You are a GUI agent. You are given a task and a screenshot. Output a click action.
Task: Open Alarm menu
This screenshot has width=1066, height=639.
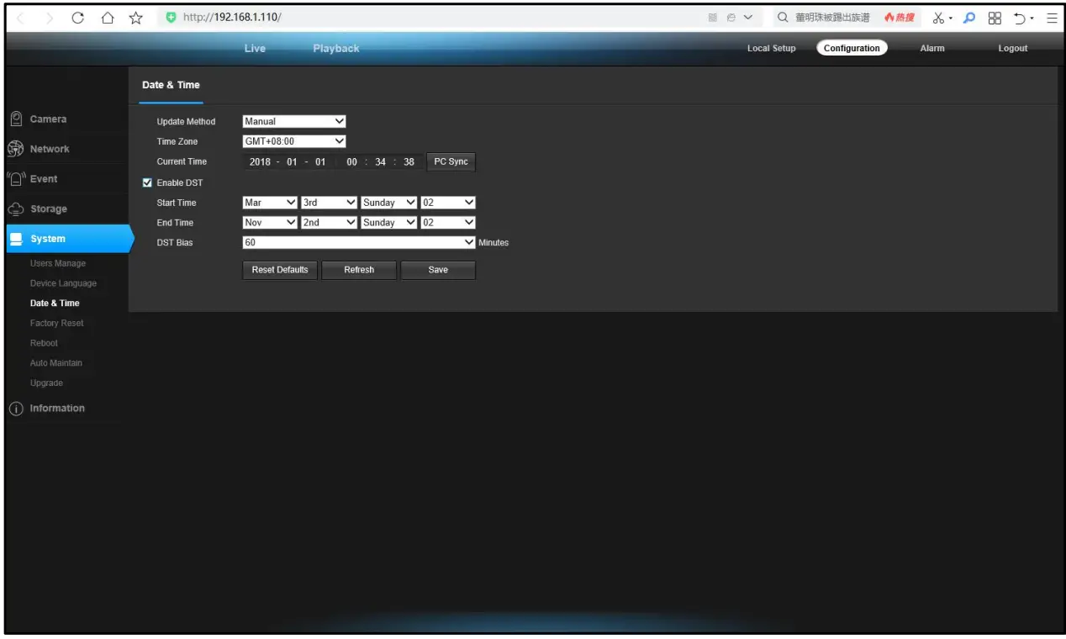pyautogui.click(x=932, y=49)
